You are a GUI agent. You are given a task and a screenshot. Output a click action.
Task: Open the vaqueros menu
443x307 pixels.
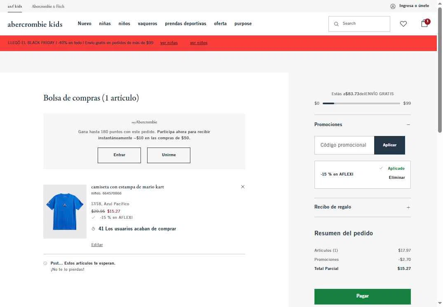pos(148,23)
